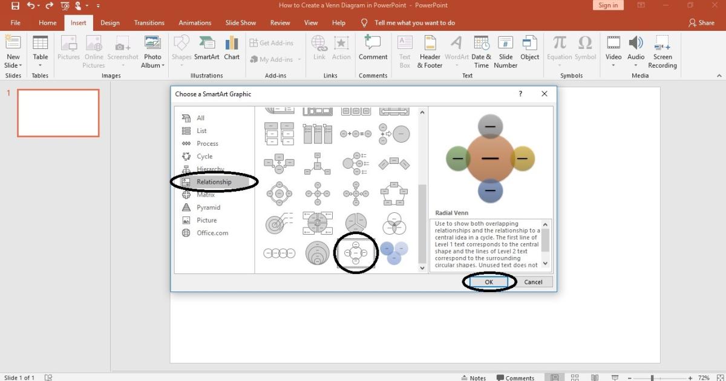Confirm selection with the OK button
Viewport: 726px width, 381px height.
click(489, 282)
